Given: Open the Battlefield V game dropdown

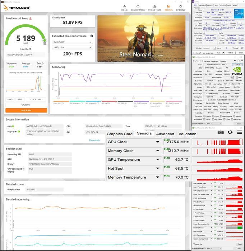Looking at the screenshot, I should (x=73, y=42).
